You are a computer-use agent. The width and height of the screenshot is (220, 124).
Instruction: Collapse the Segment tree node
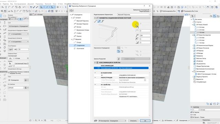(72, 18)
